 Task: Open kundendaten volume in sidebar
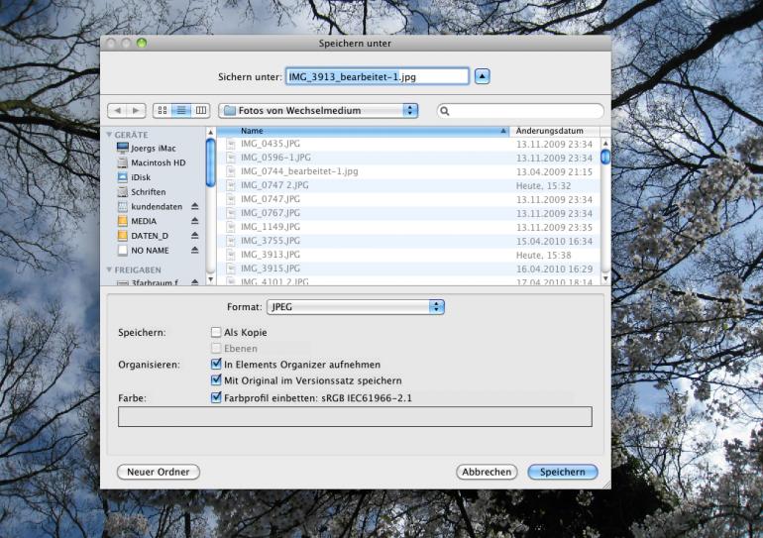coord(157,206)
